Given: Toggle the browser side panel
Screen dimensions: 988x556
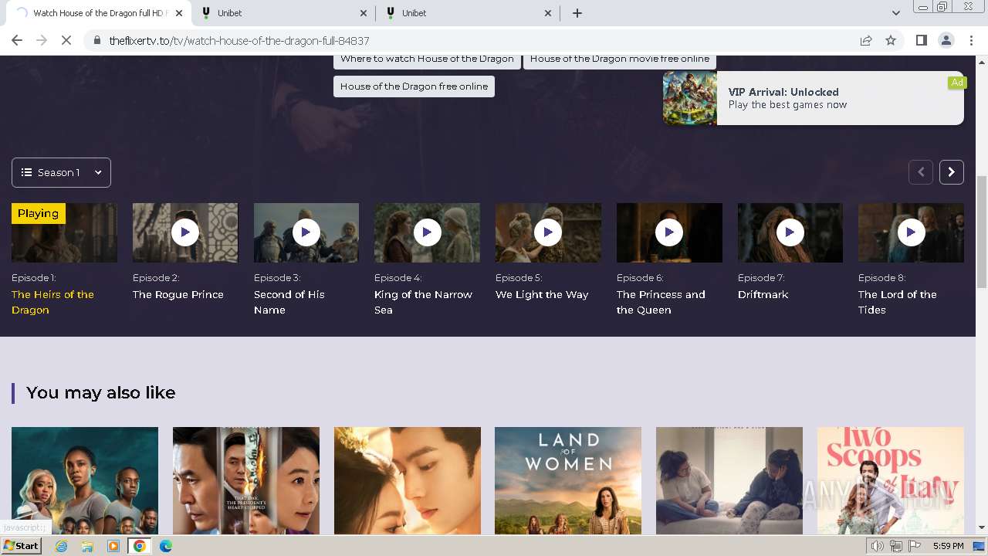Looking at the screenshot, I should 921,41.
